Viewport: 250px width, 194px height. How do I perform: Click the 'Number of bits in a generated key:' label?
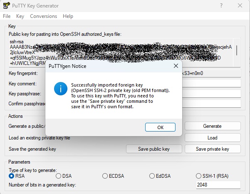(42, 185)
